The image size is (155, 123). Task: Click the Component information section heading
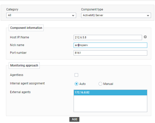[26, 28]
